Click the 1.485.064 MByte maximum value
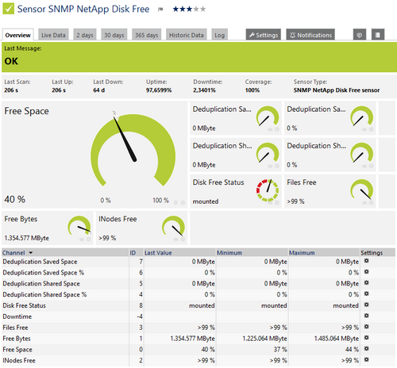Screen dimensions: 397x368 337,339
